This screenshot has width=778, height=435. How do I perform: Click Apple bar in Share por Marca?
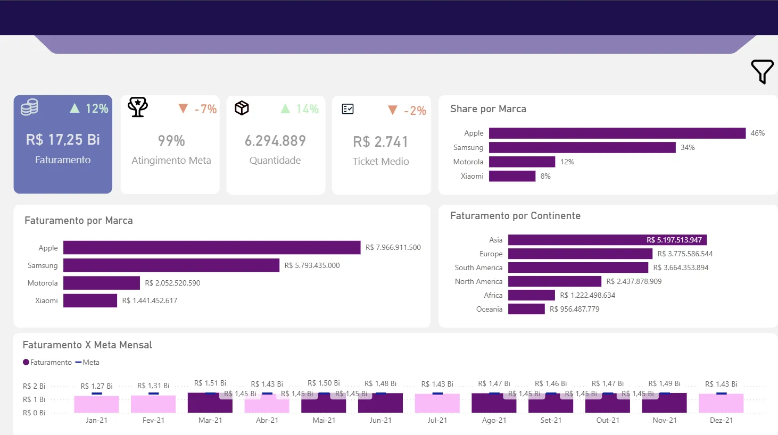click(617, 133)
